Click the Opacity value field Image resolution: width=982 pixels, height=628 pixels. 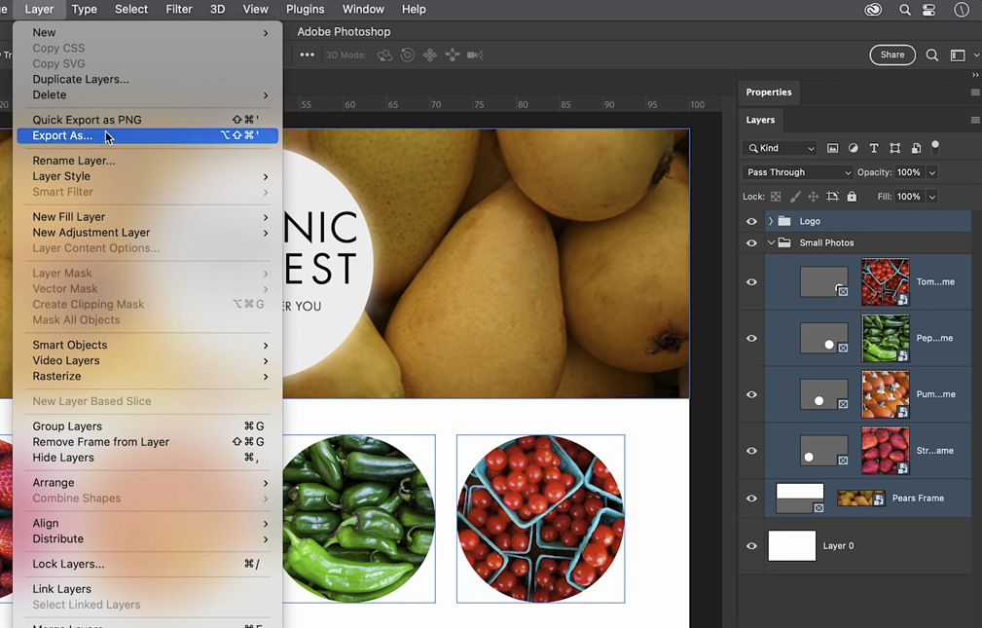click(x=909, y=173)
